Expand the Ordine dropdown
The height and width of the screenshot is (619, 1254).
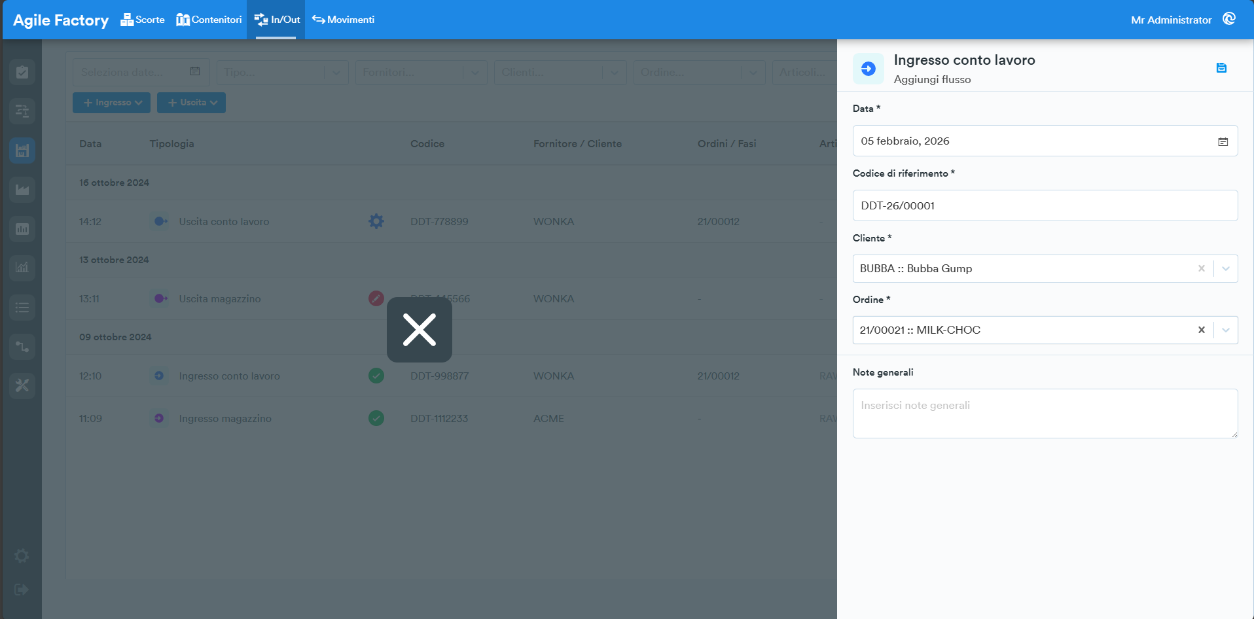point(1226,330)
